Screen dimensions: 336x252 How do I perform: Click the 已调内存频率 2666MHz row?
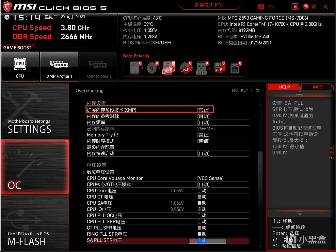coord(168,129)
